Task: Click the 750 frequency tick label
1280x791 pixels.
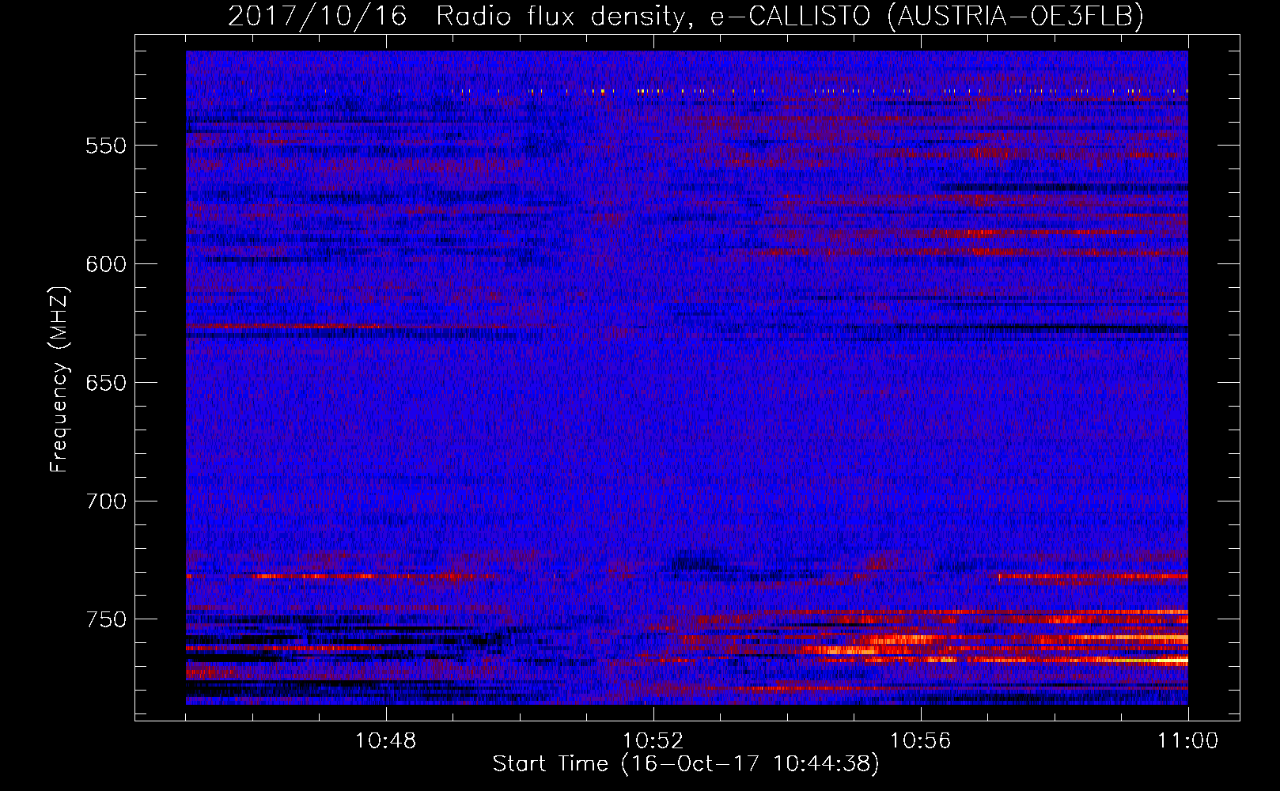Action: coord(106,619)
